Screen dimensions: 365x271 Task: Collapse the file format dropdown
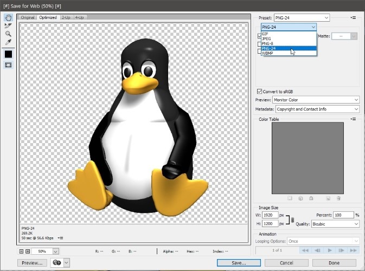(x=289, y=27)
